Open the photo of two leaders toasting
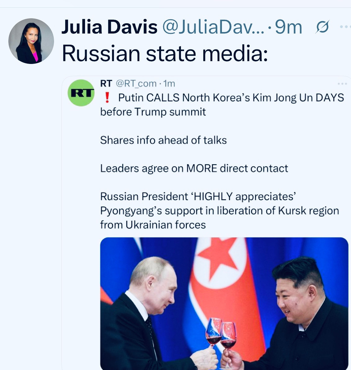This screenshot has height=370, width=351. coord(224,304)
